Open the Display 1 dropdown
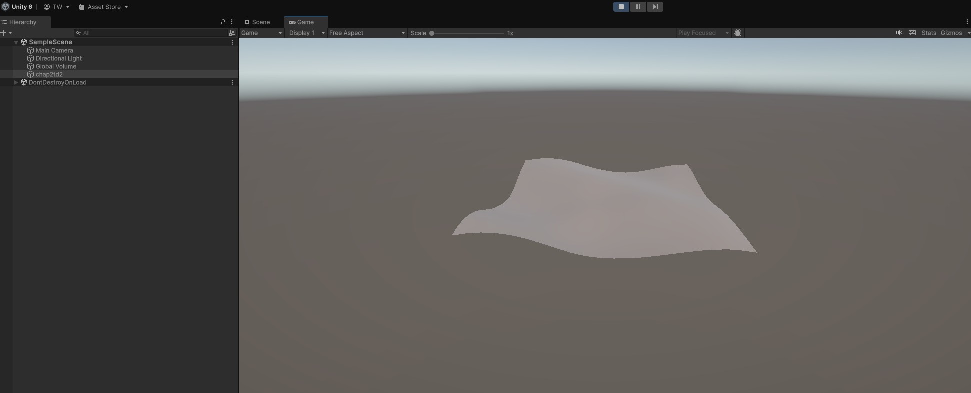Image resolution: width=971 pixels, height=393 pixels. pos(307,33)
